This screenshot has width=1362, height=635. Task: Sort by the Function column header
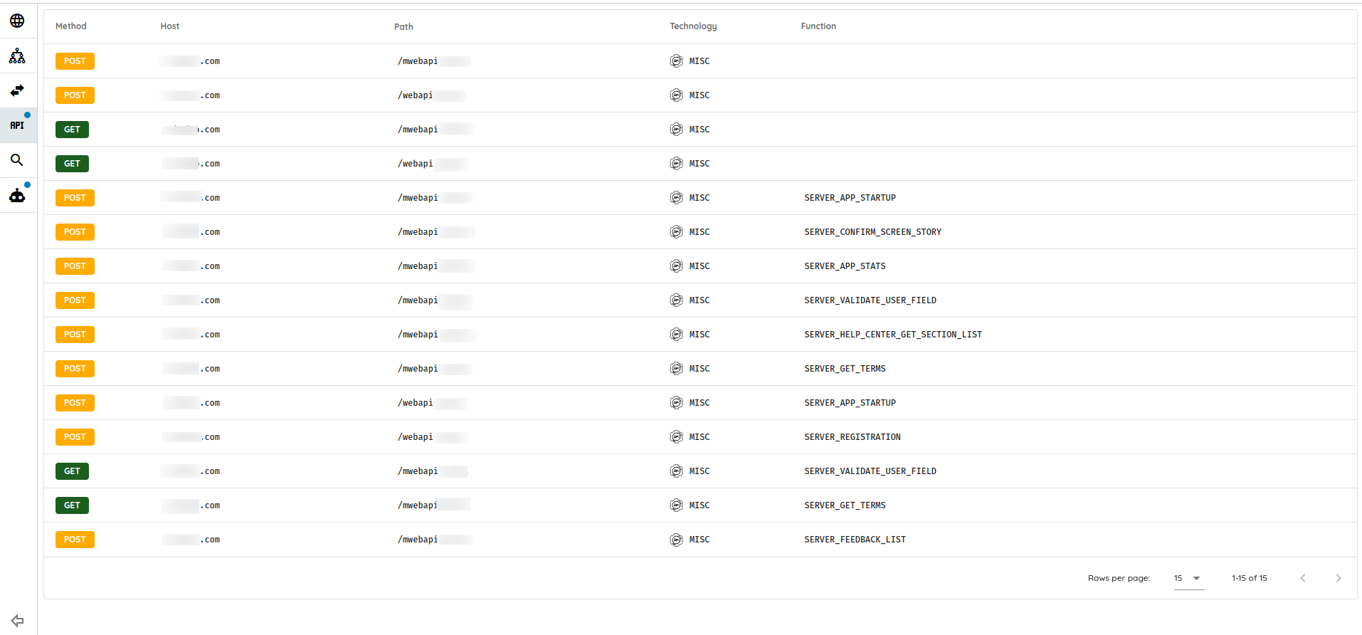click(818, 26)
